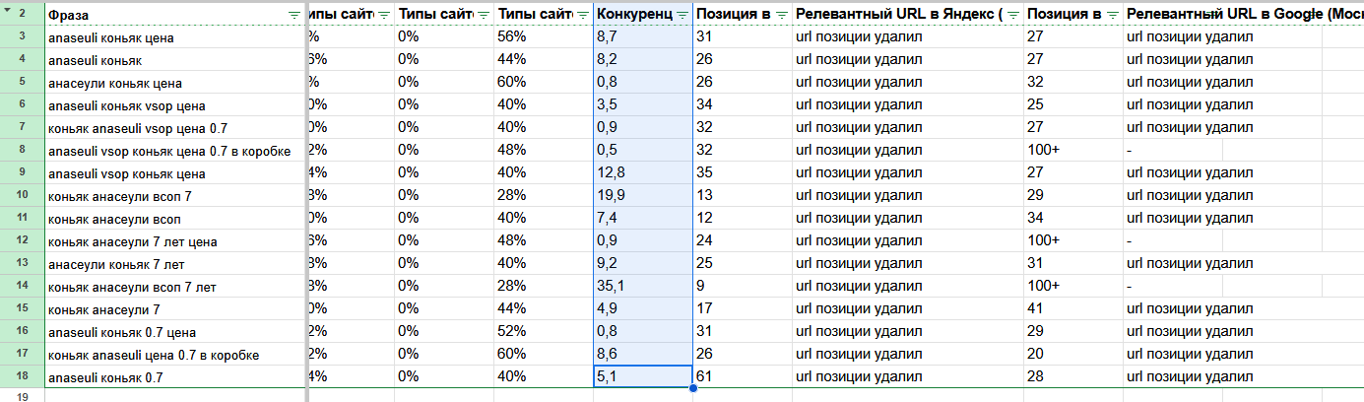Open filter on Позиция column left of Google URL

[1112, 15]
